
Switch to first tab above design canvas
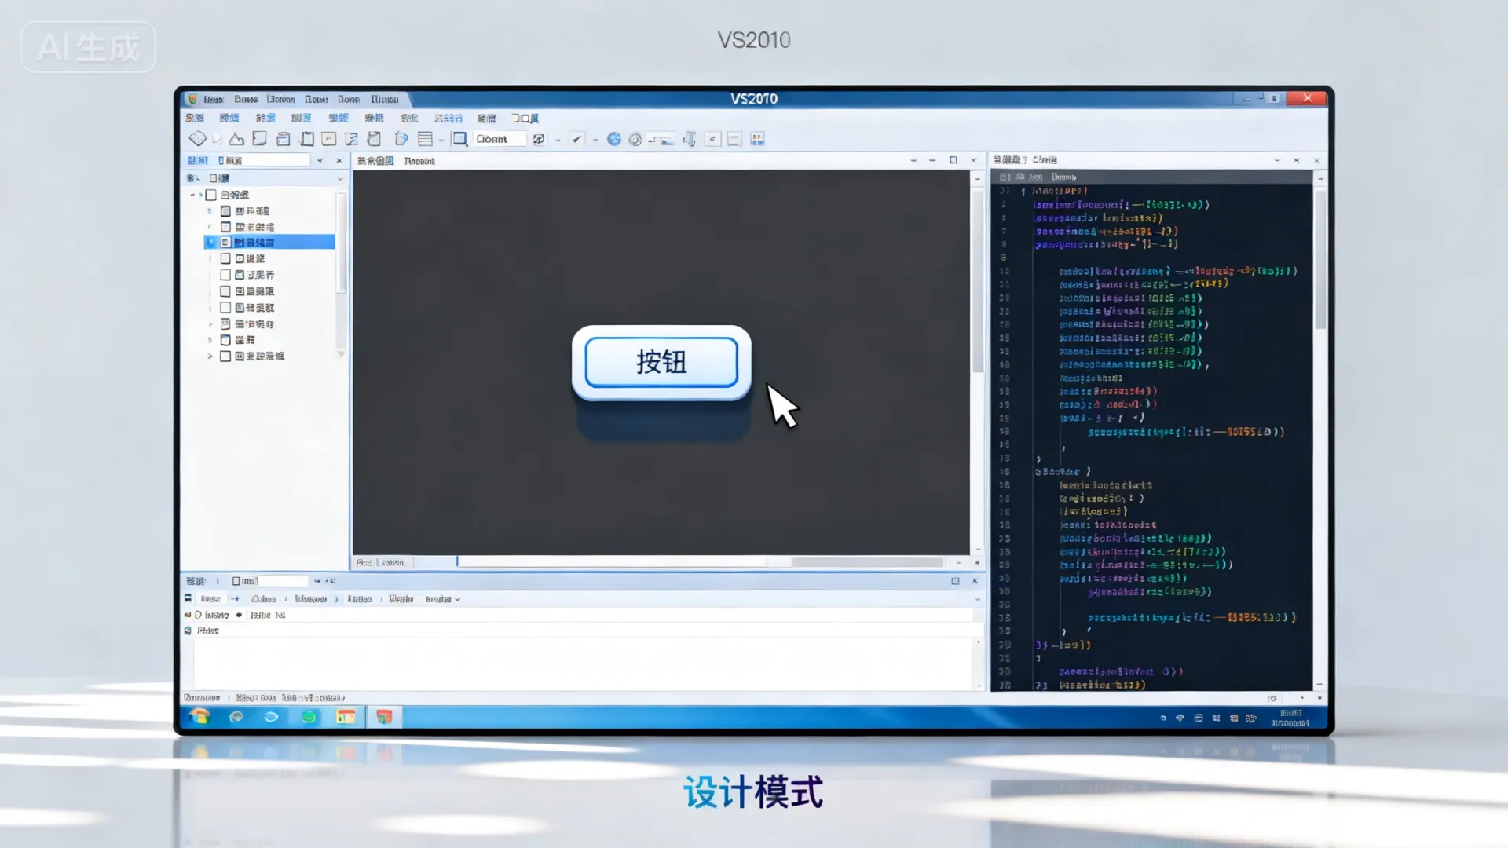pyautogui.click(x=375, y=161)
